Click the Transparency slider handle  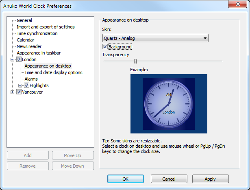click(x=135, y=61)
